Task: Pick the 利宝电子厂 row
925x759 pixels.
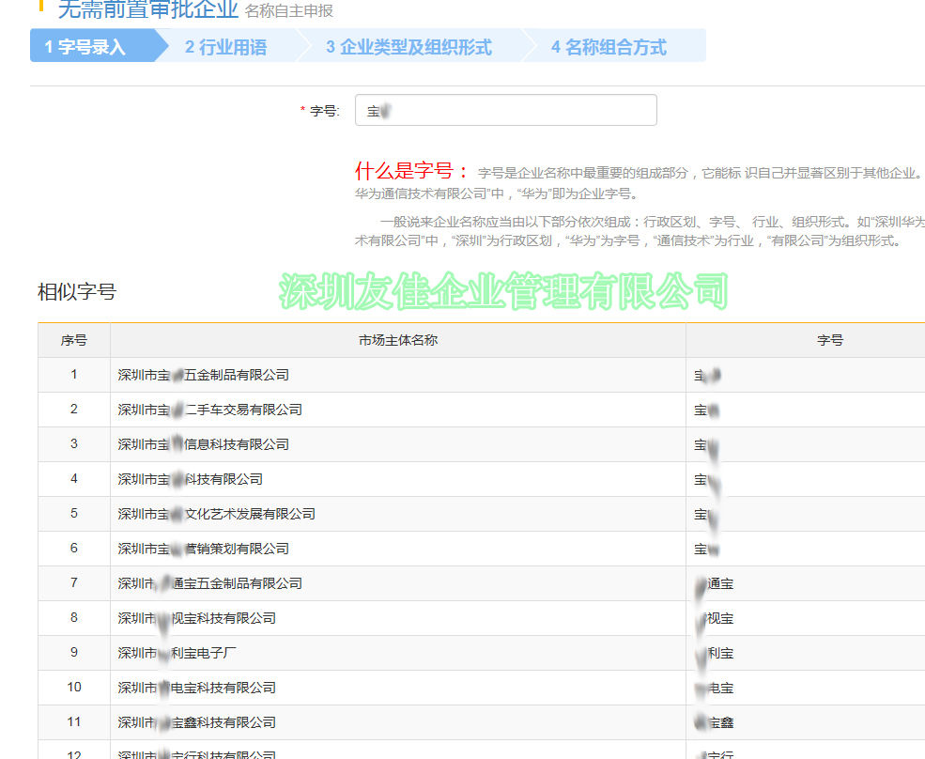Action: click(184, 653)
